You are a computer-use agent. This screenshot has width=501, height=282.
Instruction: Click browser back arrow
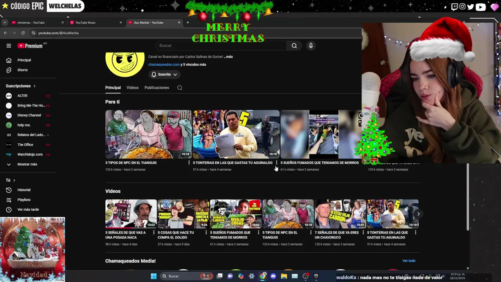click(5, 33)
